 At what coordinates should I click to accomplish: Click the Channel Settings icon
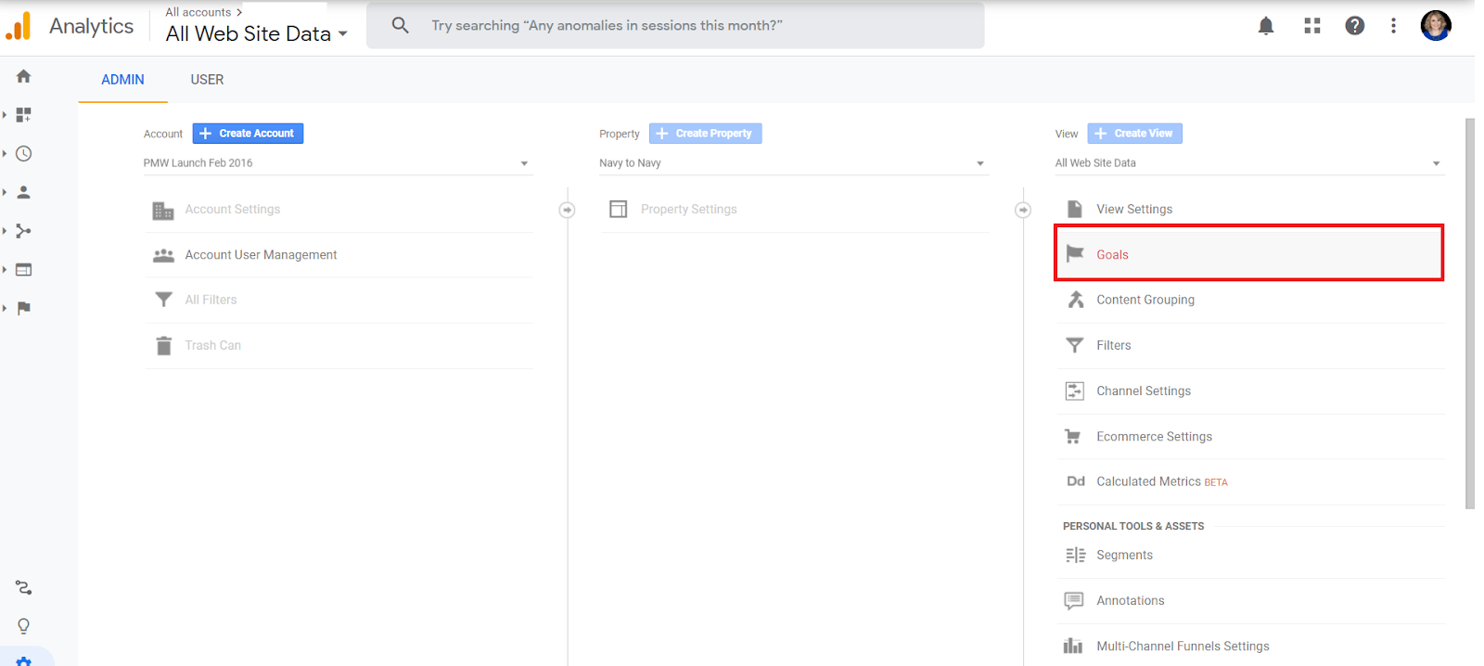coord(1075,391)
